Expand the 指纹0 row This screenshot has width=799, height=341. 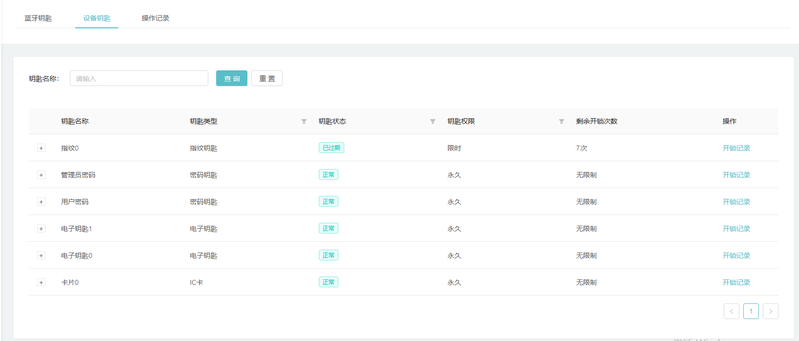pyautogui.click(x=41, y=148)
